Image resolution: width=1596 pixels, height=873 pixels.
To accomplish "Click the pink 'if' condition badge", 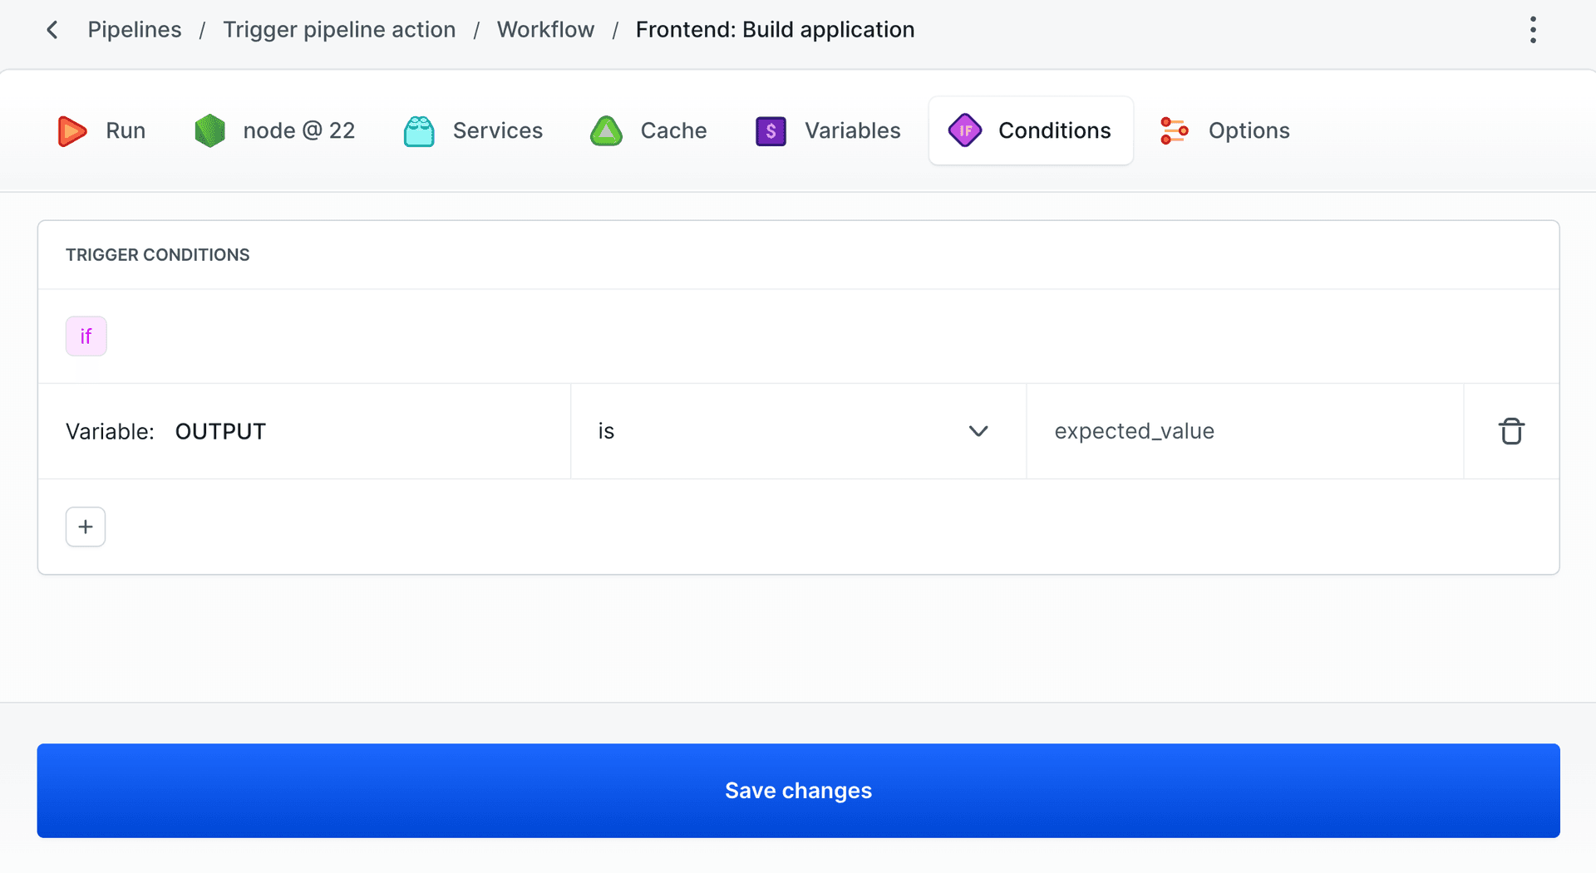I will (86, 336).
